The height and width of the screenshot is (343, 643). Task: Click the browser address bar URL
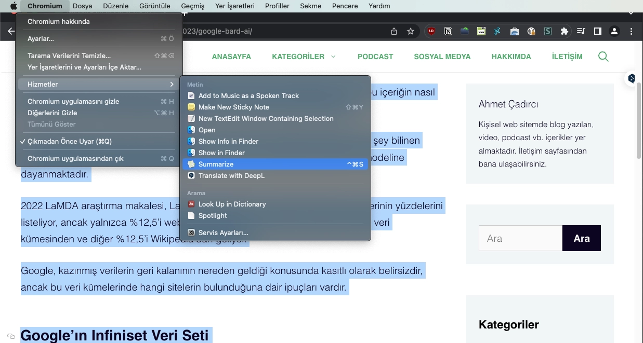coord(218,31)
